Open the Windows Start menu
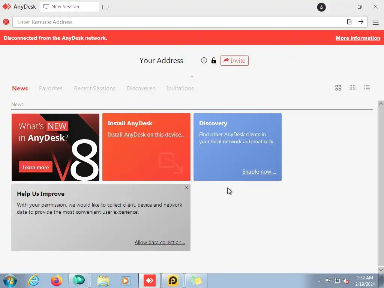Screen dimensions: 384x288 coord(10,280)
